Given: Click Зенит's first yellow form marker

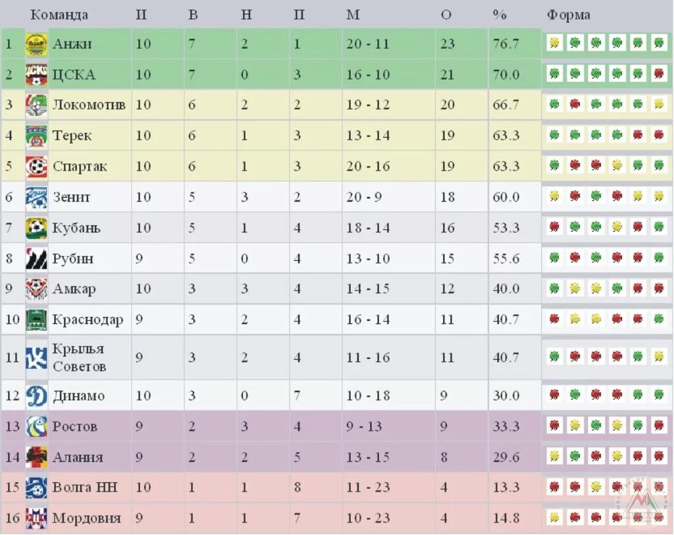Looking at the screenshot, I should click(x=554, y=196).
